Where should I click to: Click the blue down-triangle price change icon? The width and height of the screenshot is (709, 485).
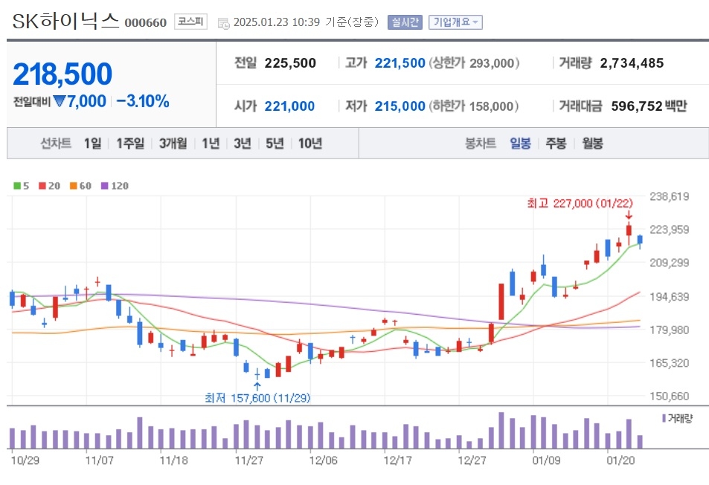[x=60, y=101]
